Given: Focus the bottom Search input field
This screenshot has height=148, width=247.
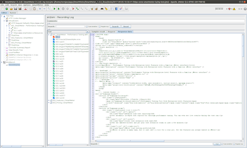Looking at the screenshot, I should 156,144.
